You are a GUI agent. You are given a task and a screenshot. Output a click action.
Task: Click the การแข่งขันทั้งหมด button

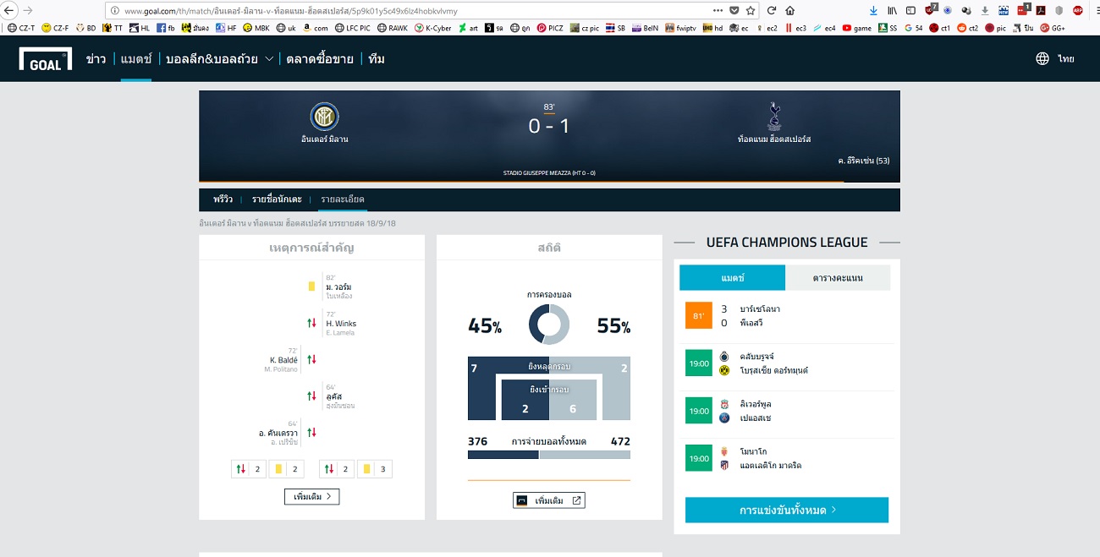pos(787,510)
